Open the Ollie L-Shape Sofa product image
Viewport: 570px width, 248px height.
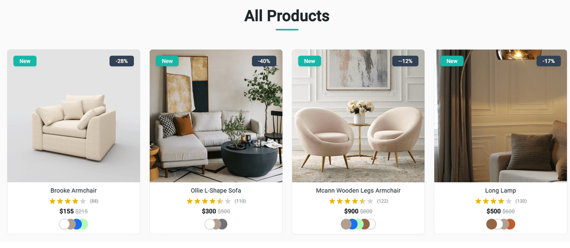(x=216, y=116)
